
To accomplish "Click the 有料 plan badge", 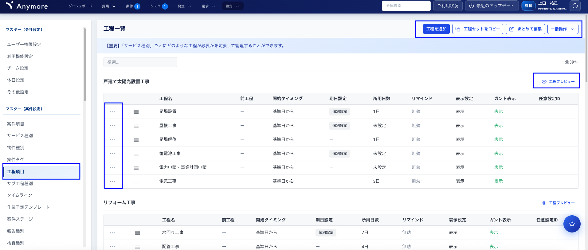I will click(x=528, y=6).
